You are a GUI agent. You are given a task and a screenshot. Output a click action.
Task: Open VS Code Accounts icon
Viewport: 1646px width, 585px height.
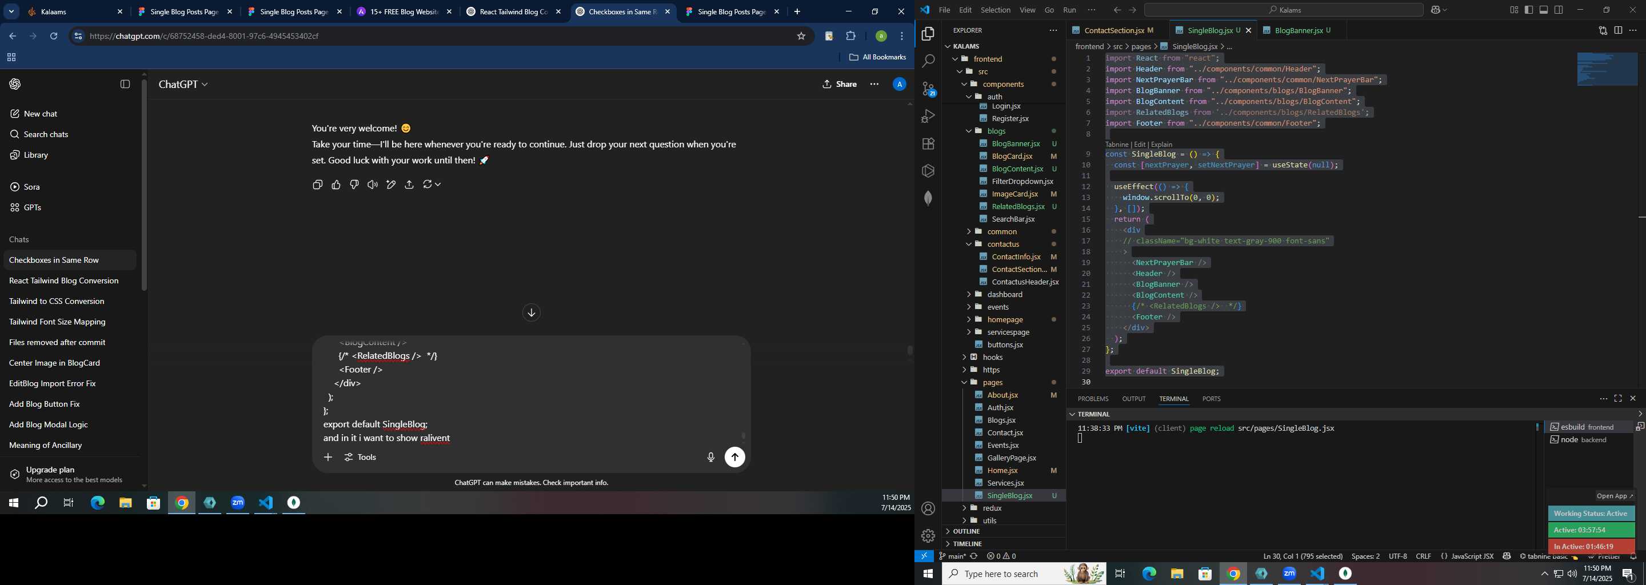tap(928, 509)
